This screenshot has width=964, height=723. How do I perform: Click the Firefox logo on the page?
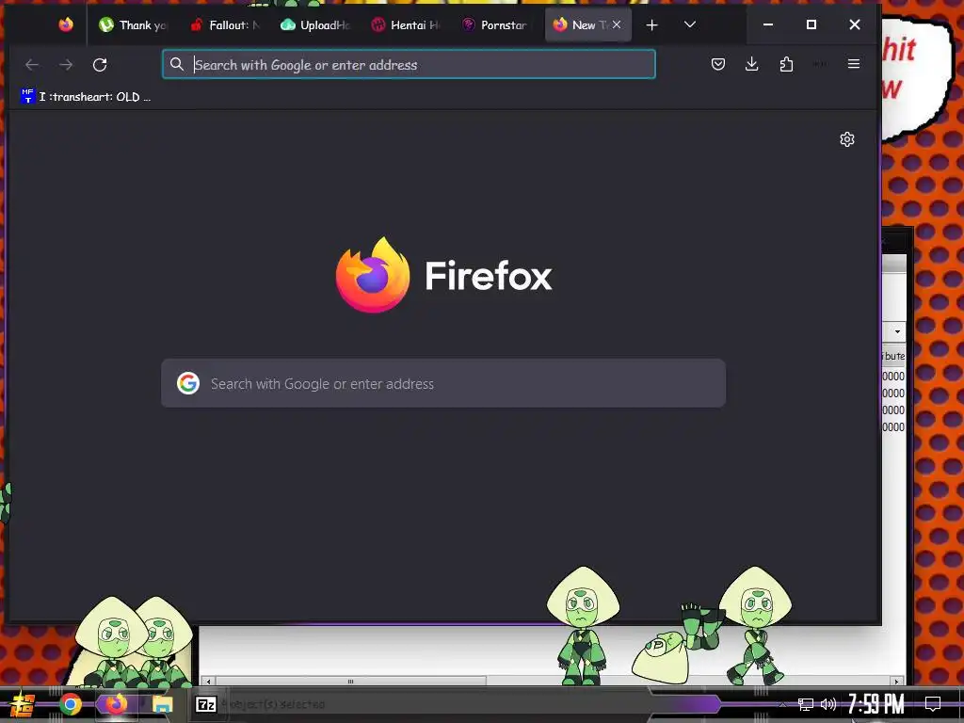(x=373, y=275)
